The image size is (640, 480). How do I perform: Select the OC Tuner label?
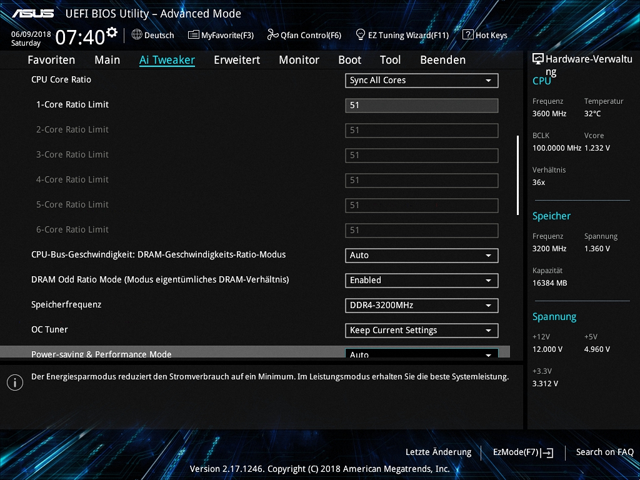click(x=49, y=329)
